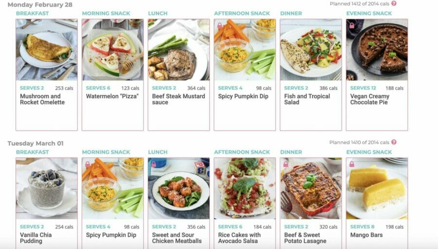Open the Watermelon "Pizza" recipe title
438x249 pixels.
click(112, 96)
